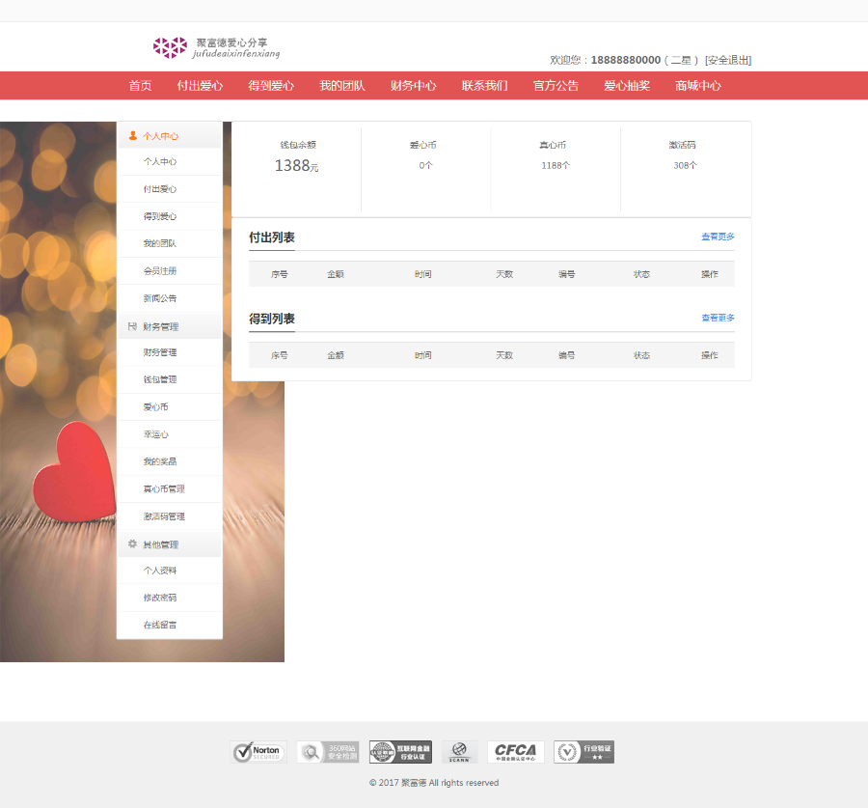The height and width of the screenshot is (808, 868).
Task: Click the 行业验证 badge in footer
Action: pos(584,752)
